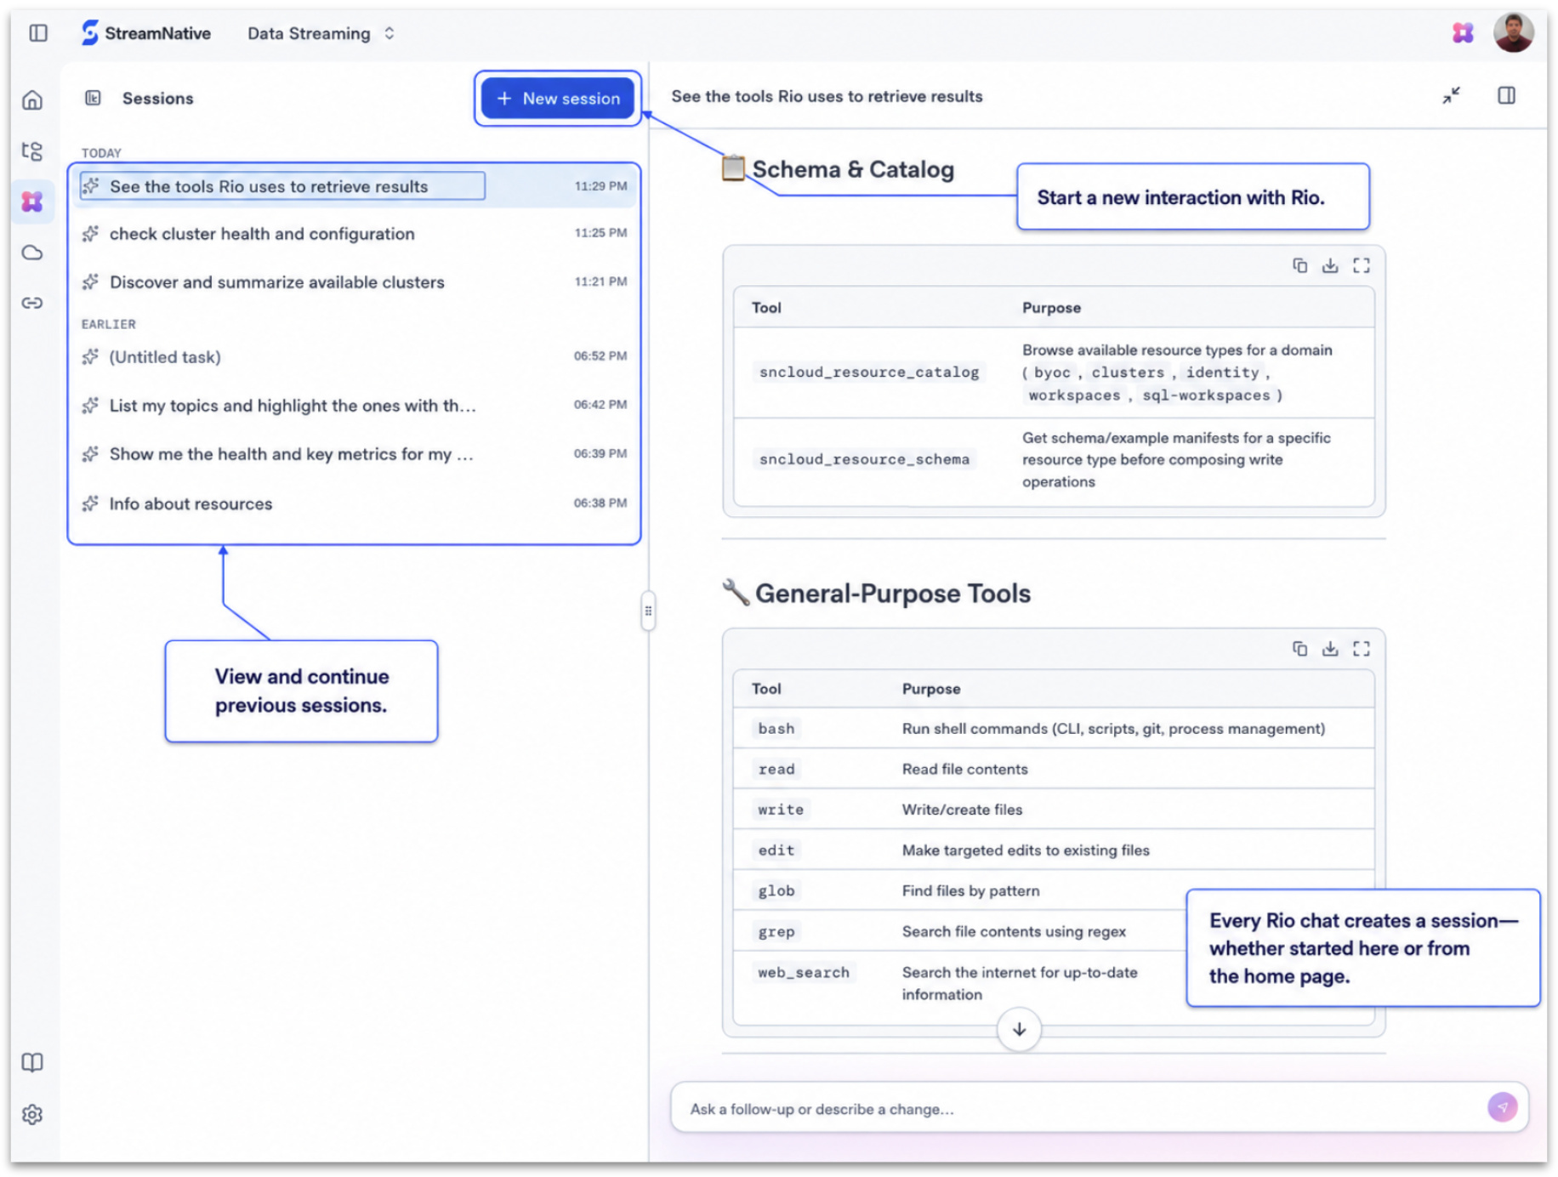Copy the Schema & Catalog table
1558x1177 pixels.
point(1299,266)
